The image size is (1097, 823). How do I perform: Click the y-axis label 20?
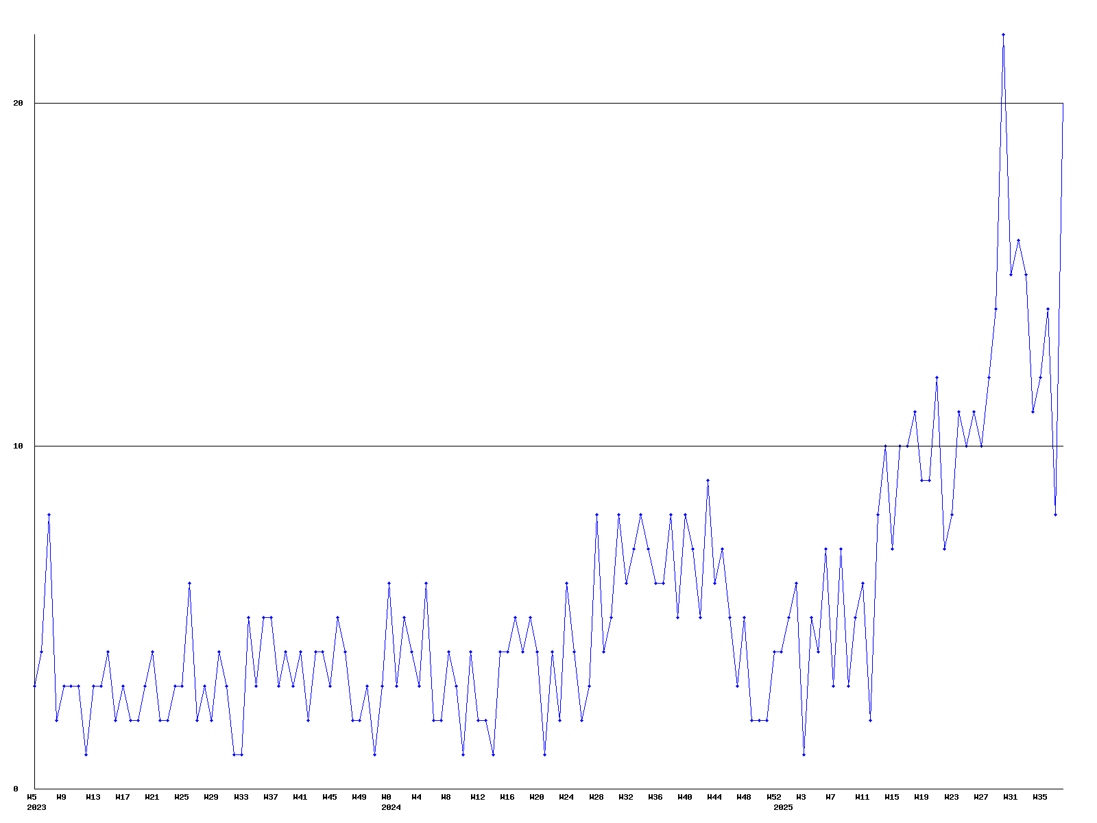pos(18,103)
